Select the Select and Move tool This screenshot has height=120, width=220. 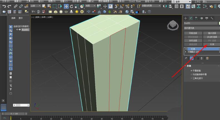(x=66, y=6)
